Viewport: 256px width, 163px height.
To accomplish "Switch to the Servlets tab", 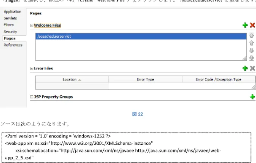I will (10, 18).
